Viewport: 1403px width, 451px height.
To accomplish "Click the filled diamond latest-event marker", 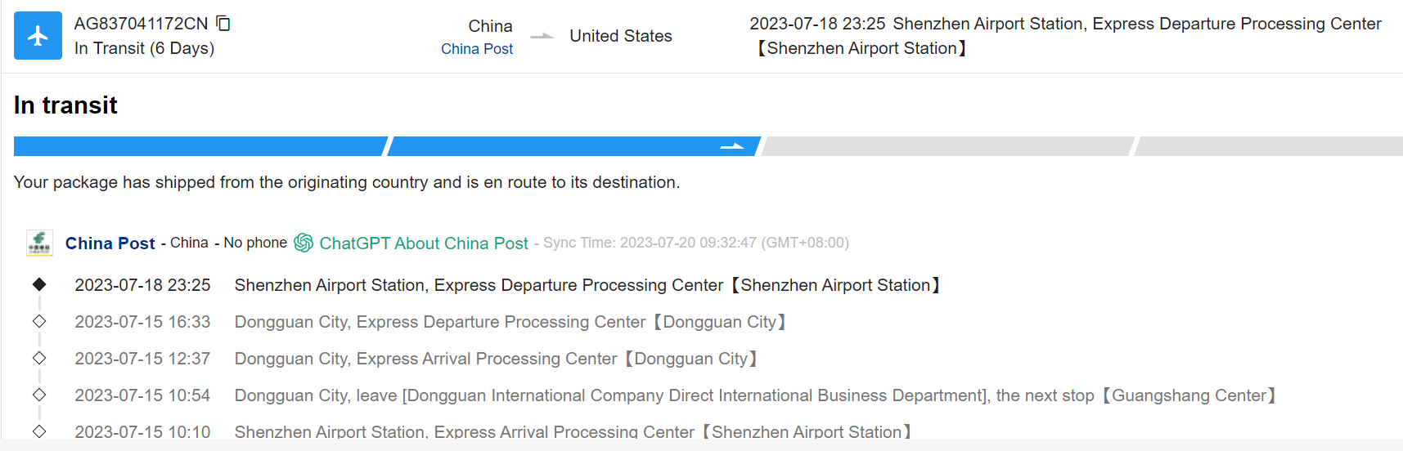I will pos(39,284).
